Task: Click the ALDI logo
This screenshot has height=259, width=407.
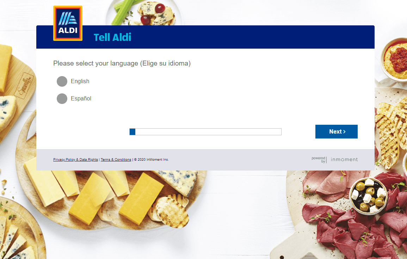Action: 68,23
